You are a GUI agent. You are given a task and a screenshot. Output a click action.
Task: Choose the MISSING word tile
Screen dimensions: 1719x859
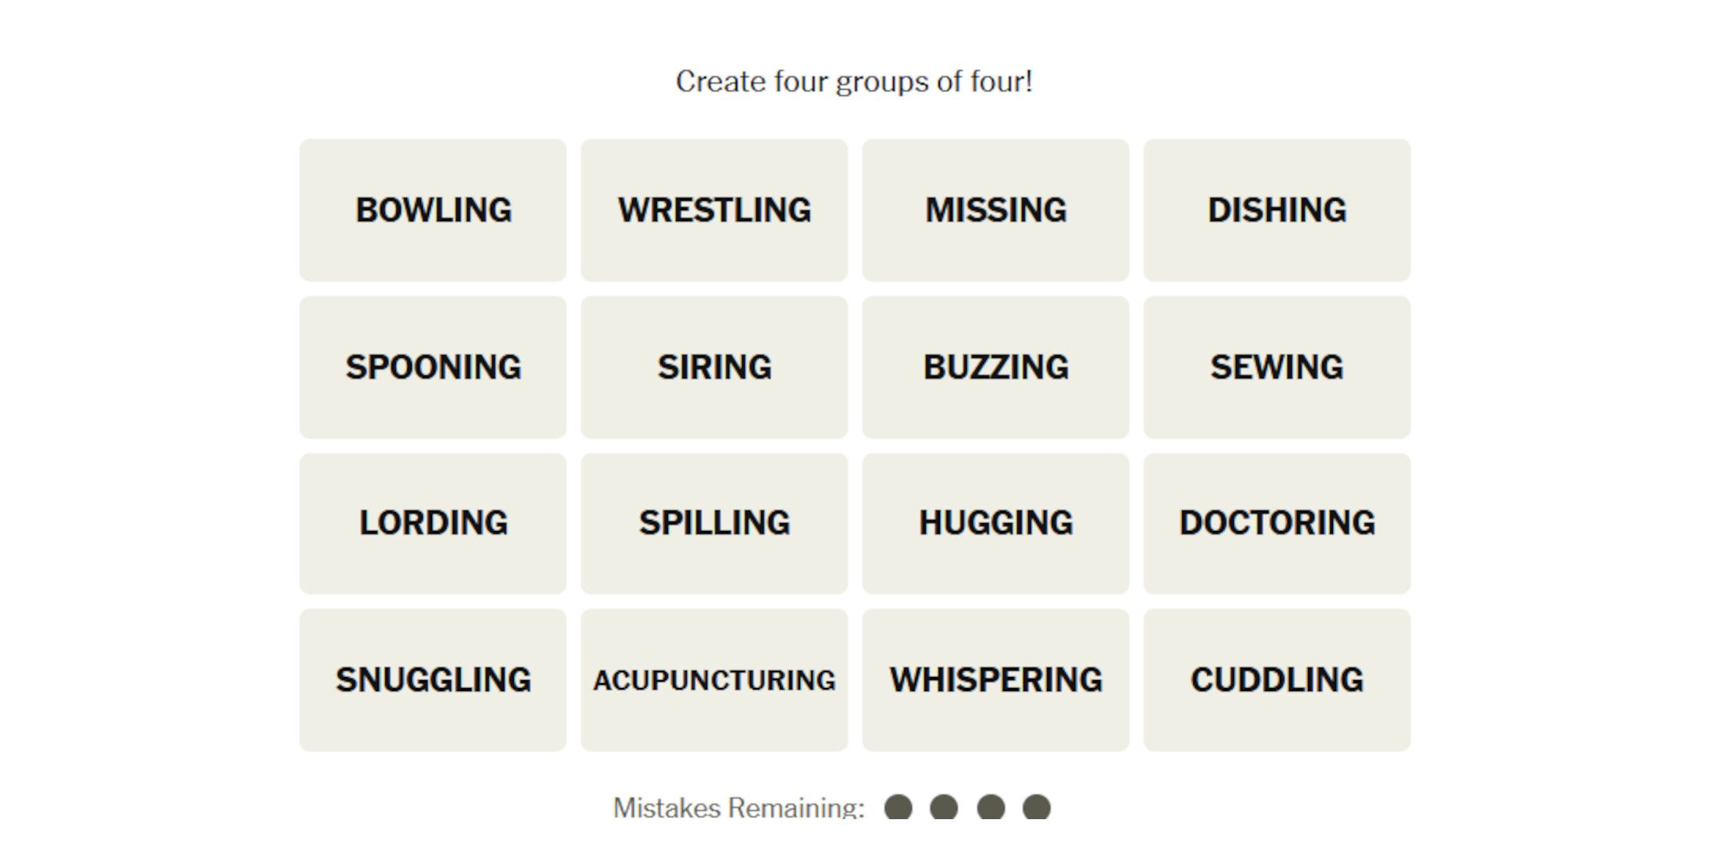[x=995, y=210]
